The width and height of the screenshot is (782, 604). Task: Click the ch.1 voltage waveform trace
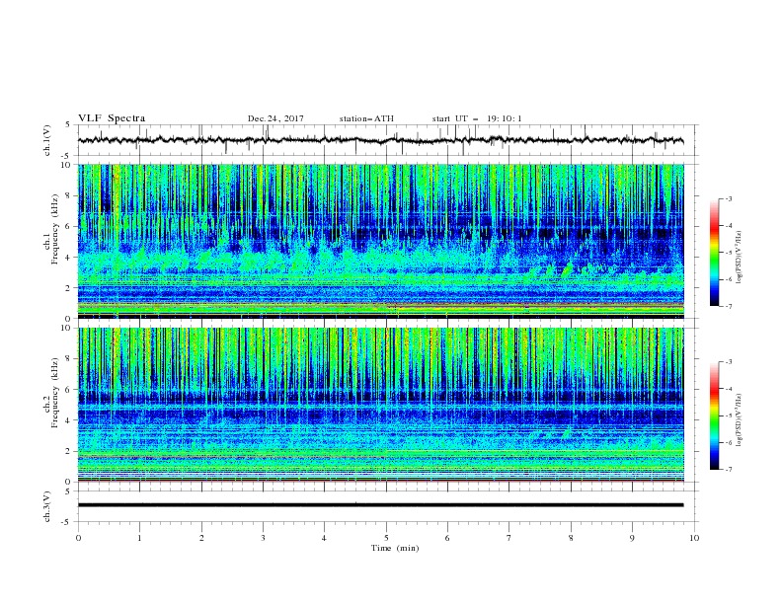click(380, 140)
